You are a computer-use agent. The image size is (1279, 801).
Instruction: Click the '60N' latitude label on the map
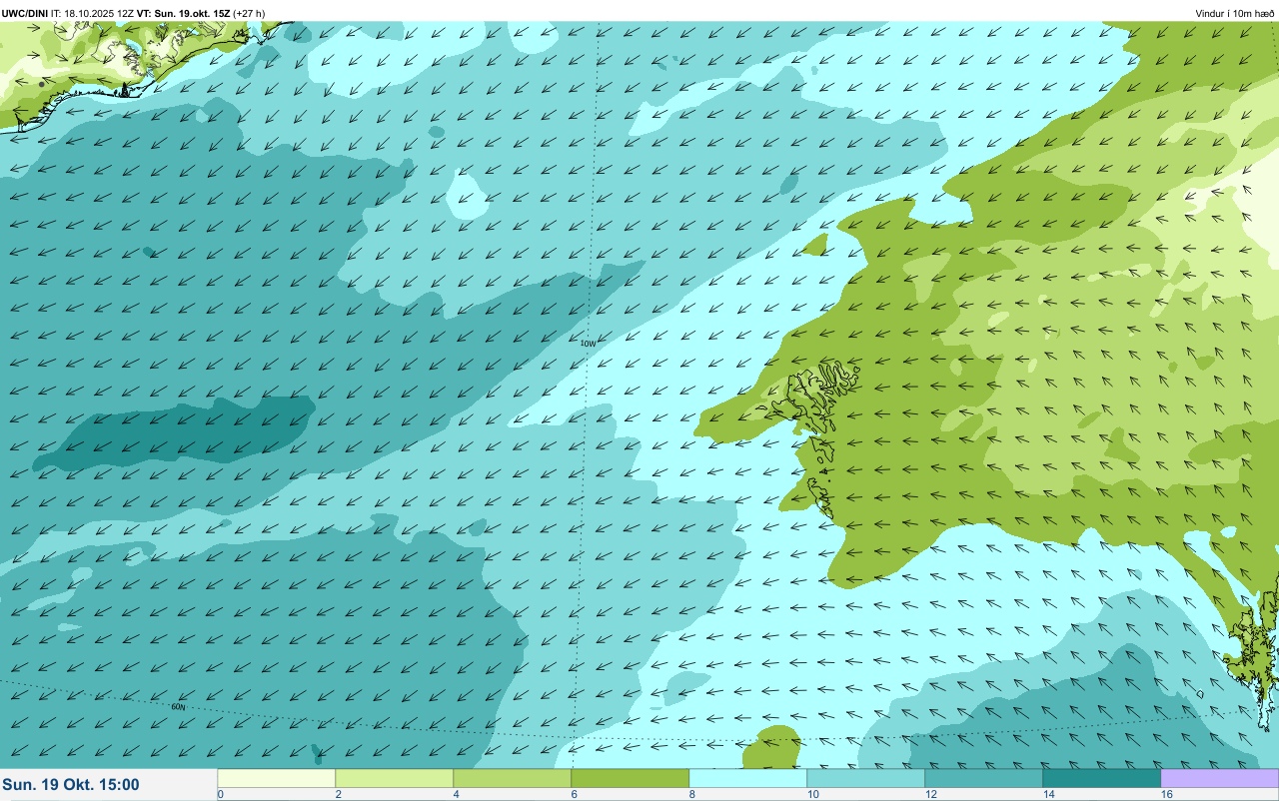coord(178,706)
